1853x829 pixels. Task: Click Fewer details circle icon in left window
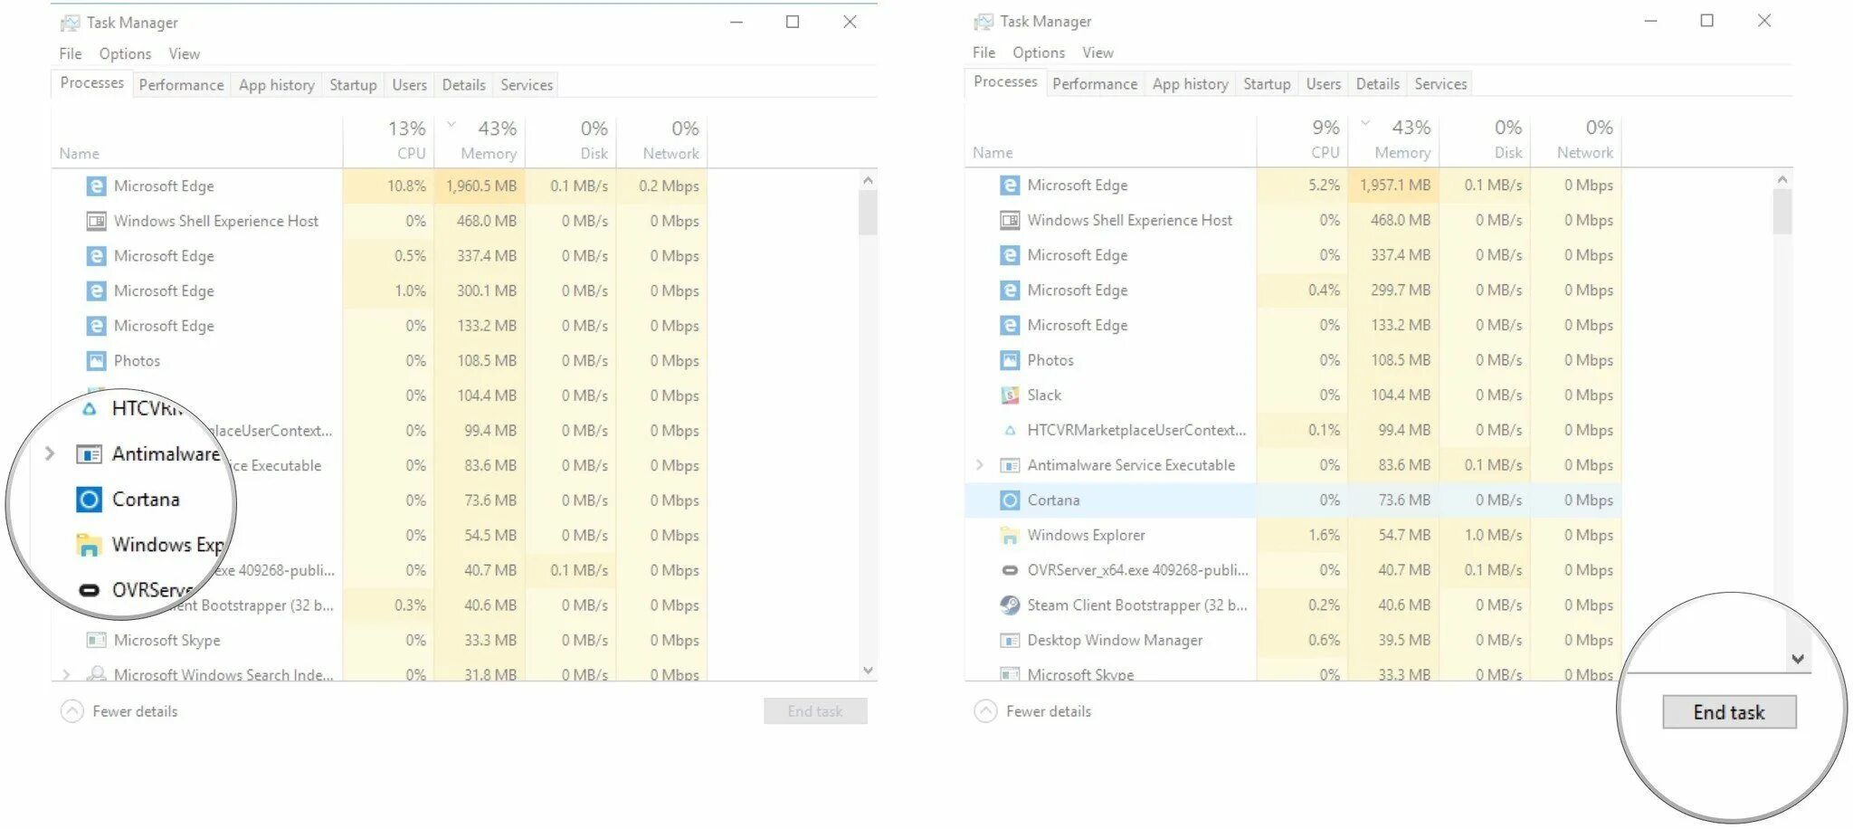(x=72, y=711)
